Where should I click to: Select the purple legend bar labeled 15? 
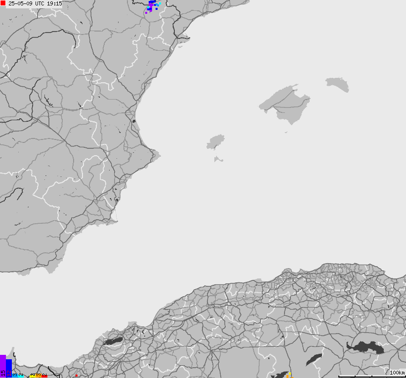(3, 366)
